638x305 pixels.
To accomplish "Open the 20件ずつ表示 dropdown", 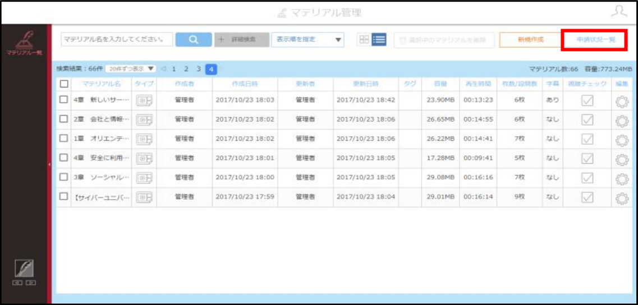I will pos(131,69).
